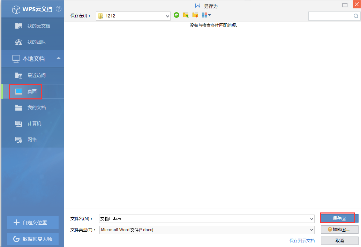
Task: Open WPS cloud docs help icon
Action: coord(59,9)
